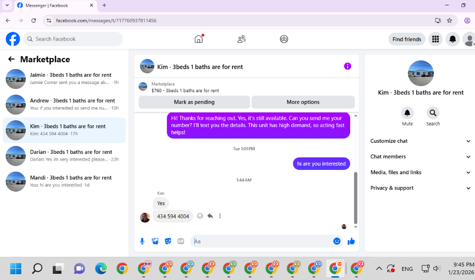475x280 pixels.
Task: Open Kim's profile picture in sidebar
Action: [420, 73]
